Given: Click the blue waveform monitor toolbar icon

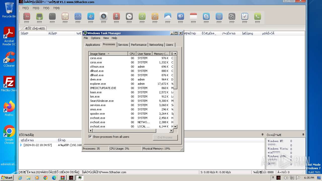Looking at the screenshot, I should pos(78,17).
